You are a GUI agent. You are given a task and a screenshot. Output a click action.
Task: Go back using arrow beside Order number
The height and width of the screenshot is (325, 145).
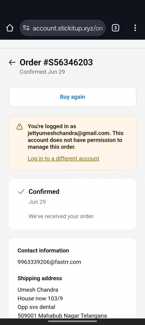(x=12, y=62)
